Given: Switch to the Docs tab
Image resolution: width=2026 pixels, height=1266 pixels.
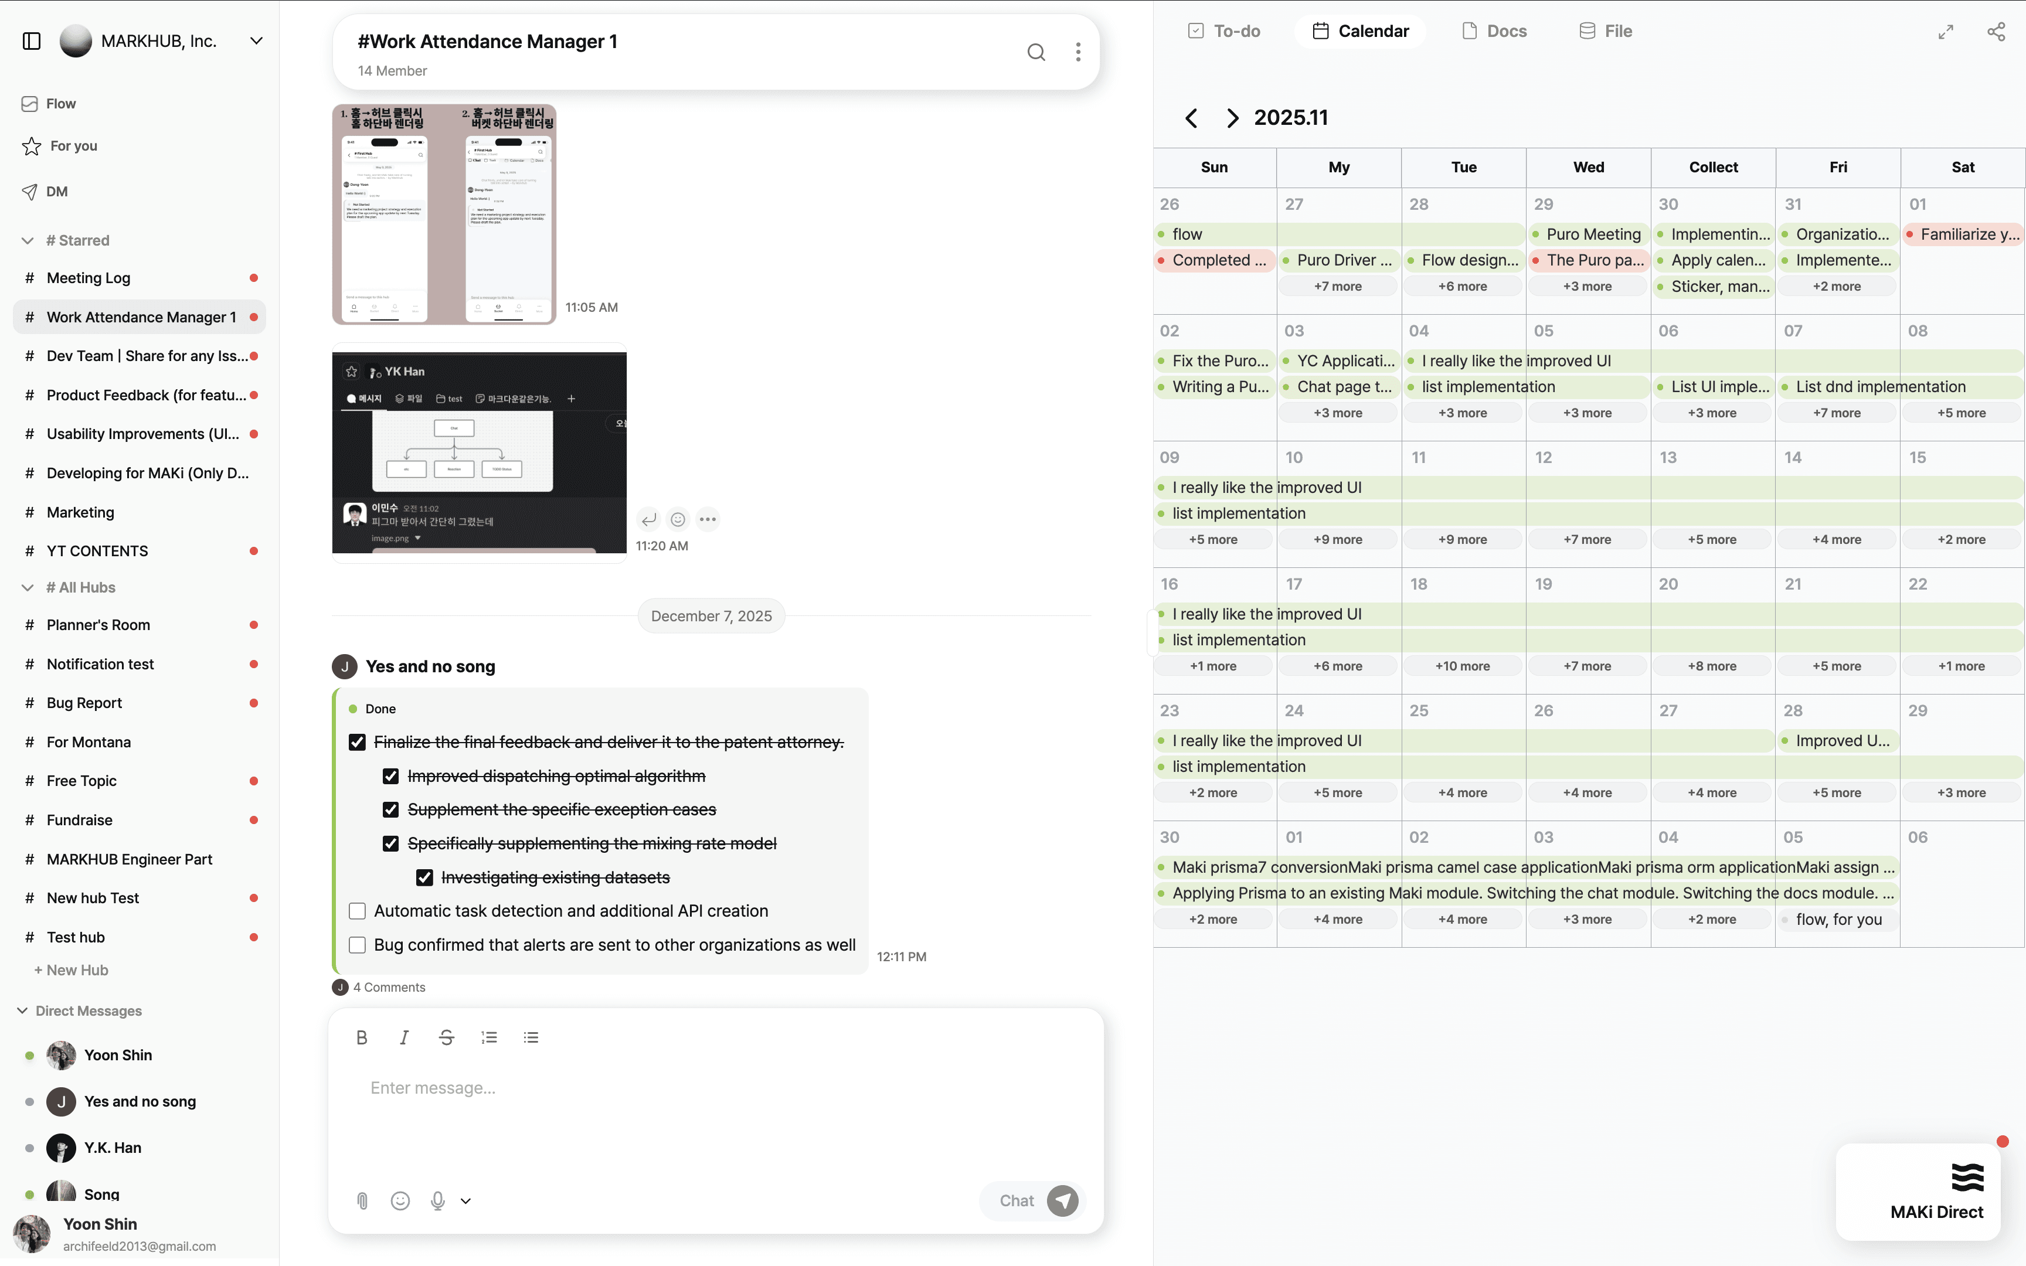Looking at the screenshot, I should pyautogui.click(x=1494, y=31).
